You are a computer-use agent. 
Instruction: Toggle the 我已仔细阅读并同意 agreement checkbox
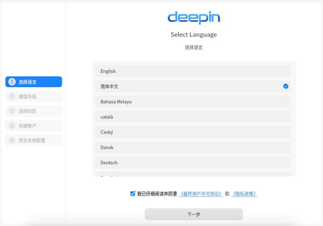pyautogui.click(x=133, y=194)
